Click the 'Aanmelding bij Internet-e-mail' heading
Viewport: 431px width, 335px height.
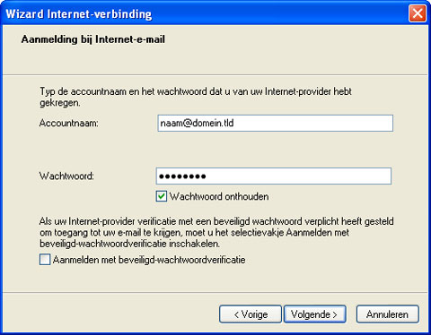93,39
